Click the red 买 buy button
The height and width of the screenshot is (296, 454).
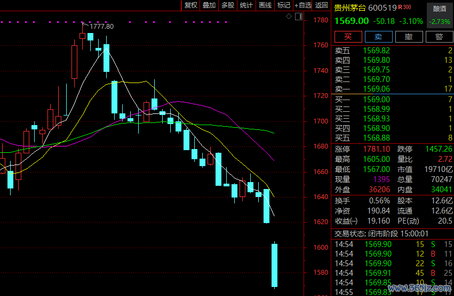tap(348, 37)
